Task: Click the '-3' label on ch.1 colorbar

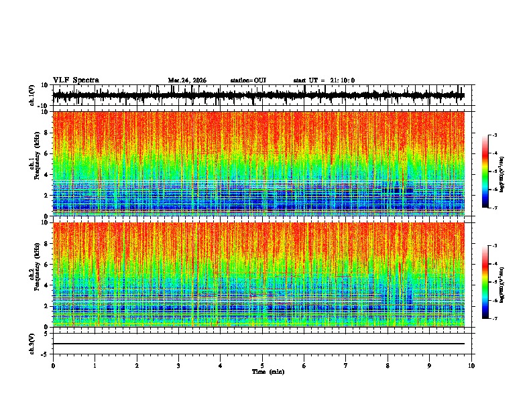Action: 494,135
